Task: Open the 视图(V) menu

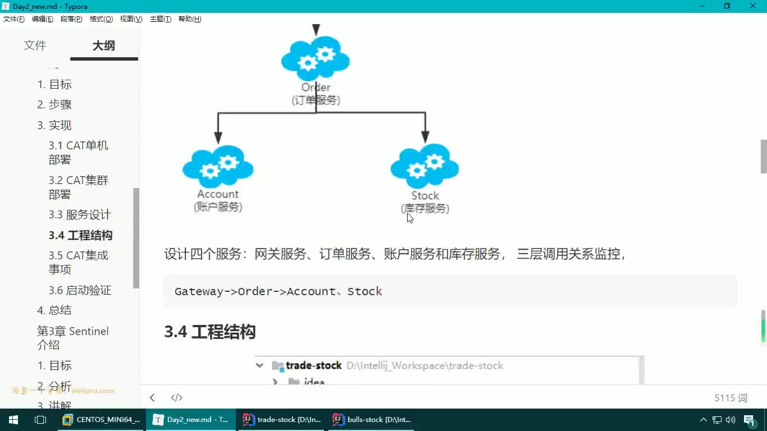Action: 131,19
